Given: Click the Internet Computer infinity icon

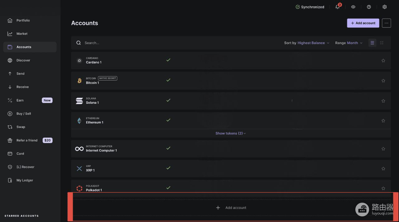Looking at the screenshot, I should point(79,149).
